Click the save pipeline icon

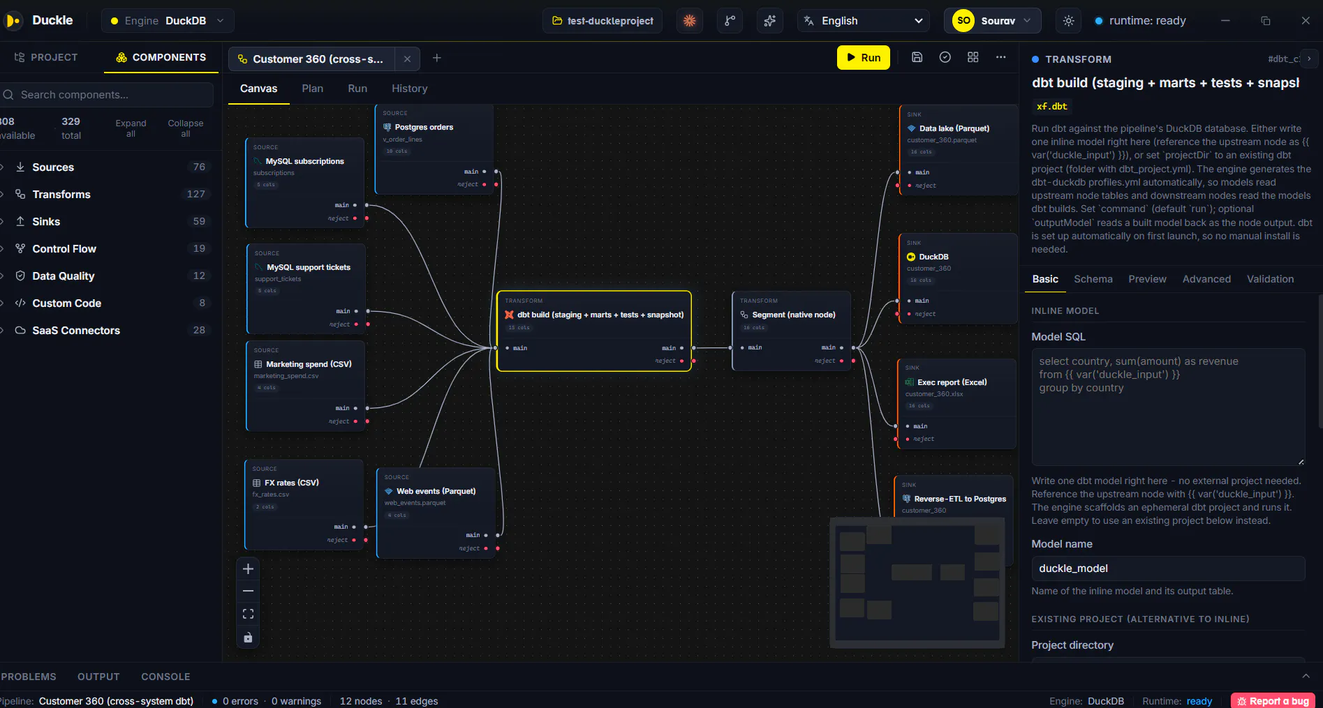point(917,57)
